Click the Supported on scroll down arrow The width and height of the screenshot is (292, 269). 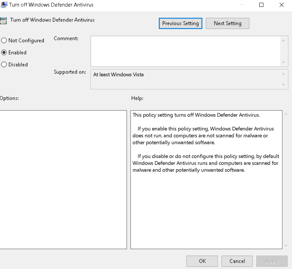(283, 85)
